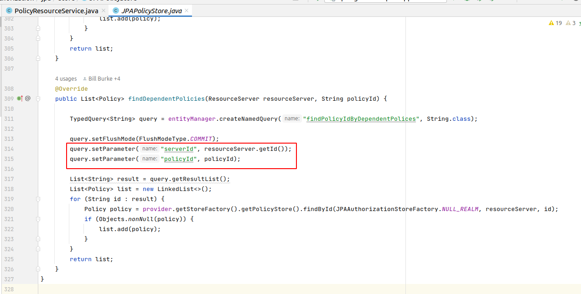This screenshot has width=581, height=294.
Task: Click the override method gutter icon on line 309
Action: point(19,98)
